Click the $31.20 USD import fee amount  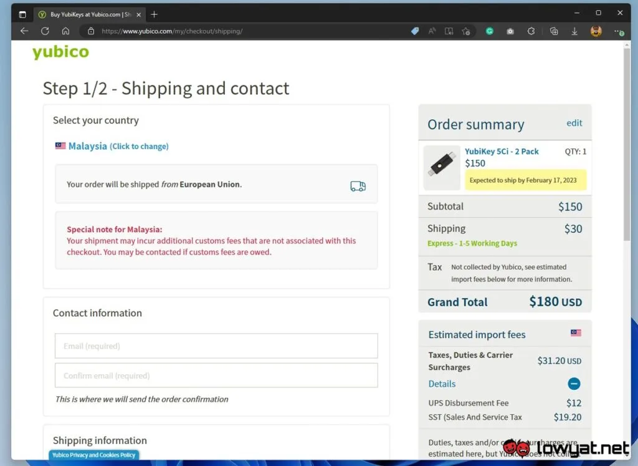click(559, 361)
